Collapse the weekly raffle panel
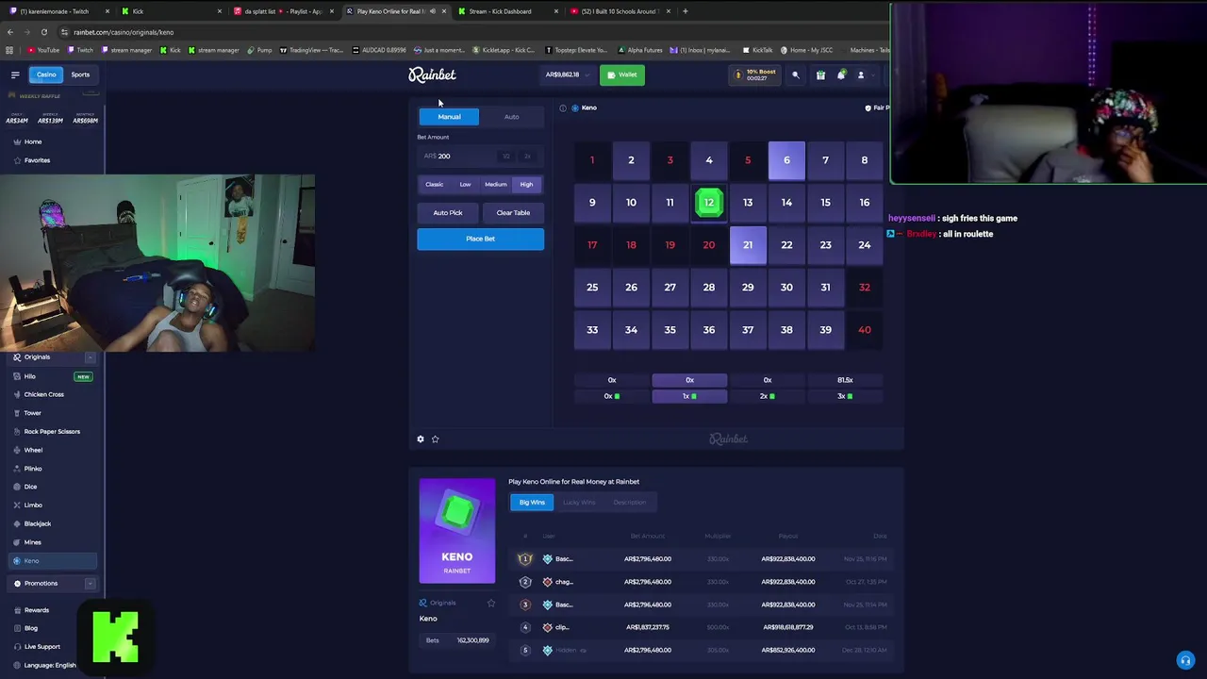 pyautogui.click(x=91, y=91)
